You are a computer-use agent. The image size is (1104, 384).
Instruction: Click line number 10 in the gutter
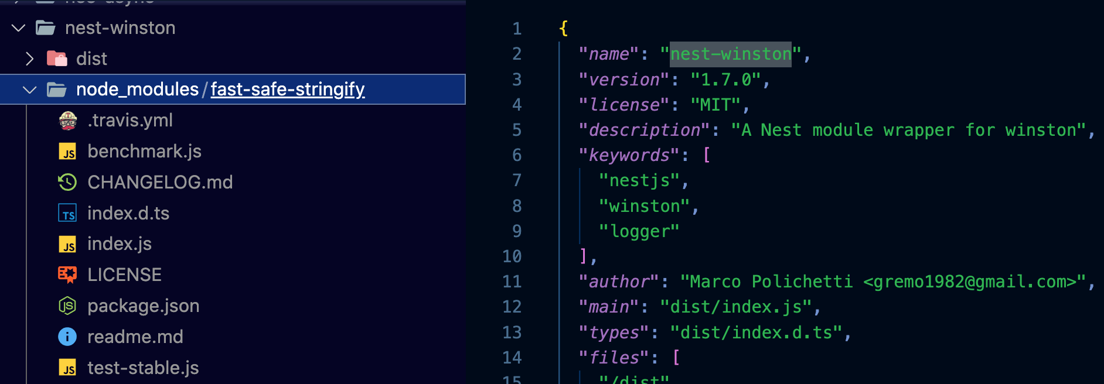point(512,256)
